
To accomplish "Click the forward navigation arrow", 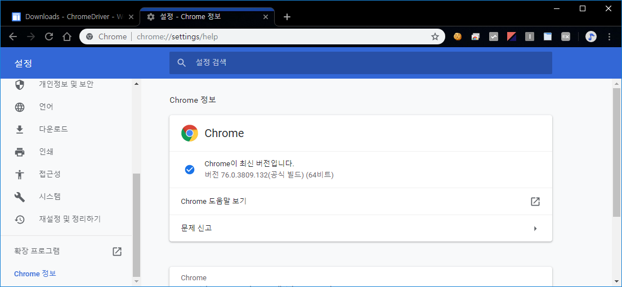I will pos(31,37).
